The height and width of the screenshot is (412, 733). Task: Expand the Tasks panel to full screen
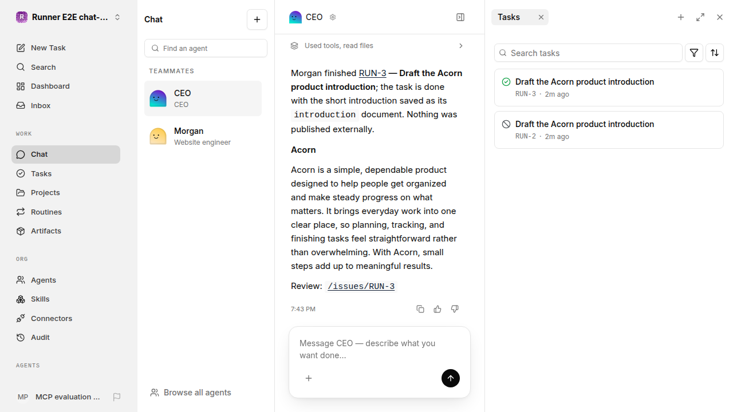click(x=700, y=17)
